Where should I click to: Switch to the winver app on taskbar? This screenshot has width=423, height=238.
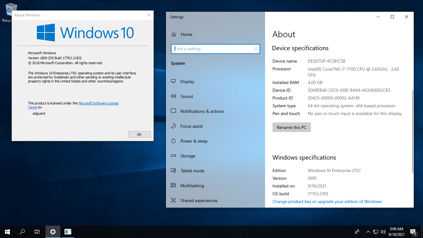click(68, 232)
